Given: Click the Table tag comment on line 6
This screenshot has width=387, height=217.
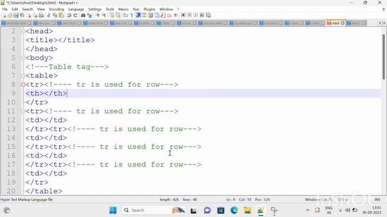Looking at the screenshot, I should tap(67, 67).
